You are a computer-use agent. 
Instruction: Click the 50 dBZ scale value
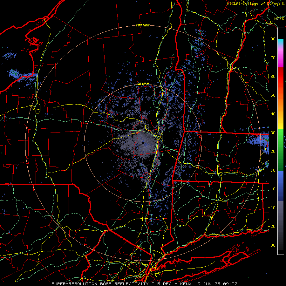[273, 95]
